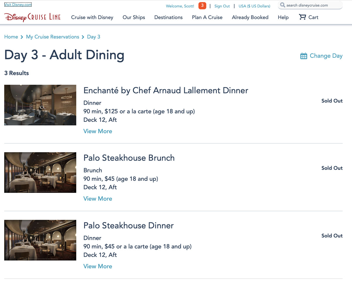Open the Cruise with Disney menu

[x=92, y=17]
